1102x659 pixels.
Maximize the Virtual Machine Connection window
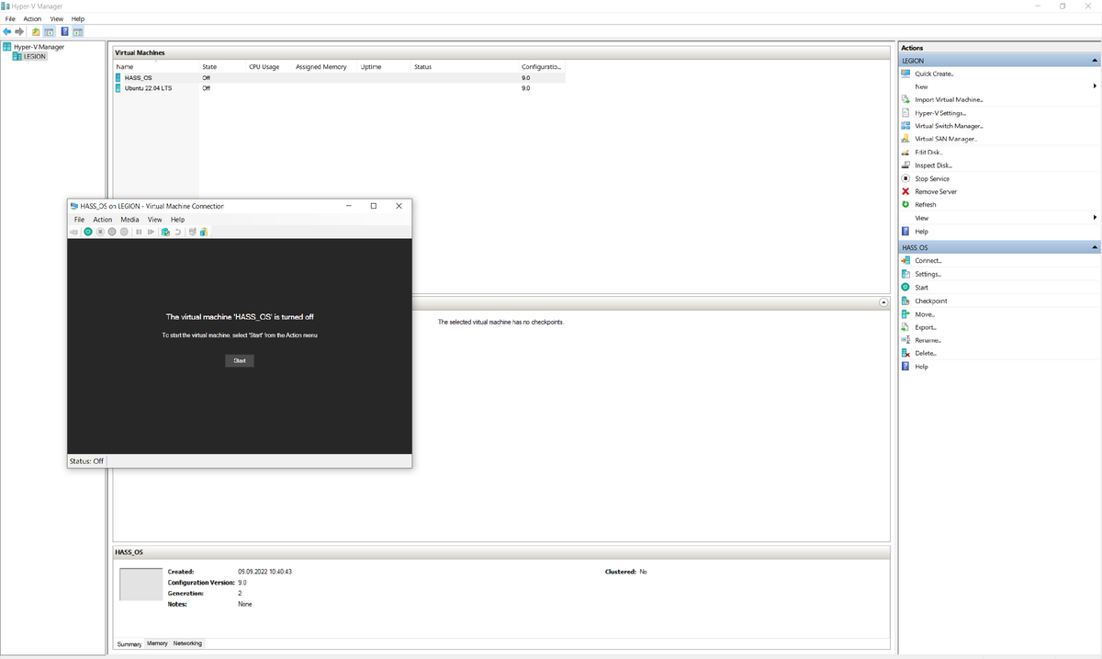pyautogui.click(x=373, y=206)
